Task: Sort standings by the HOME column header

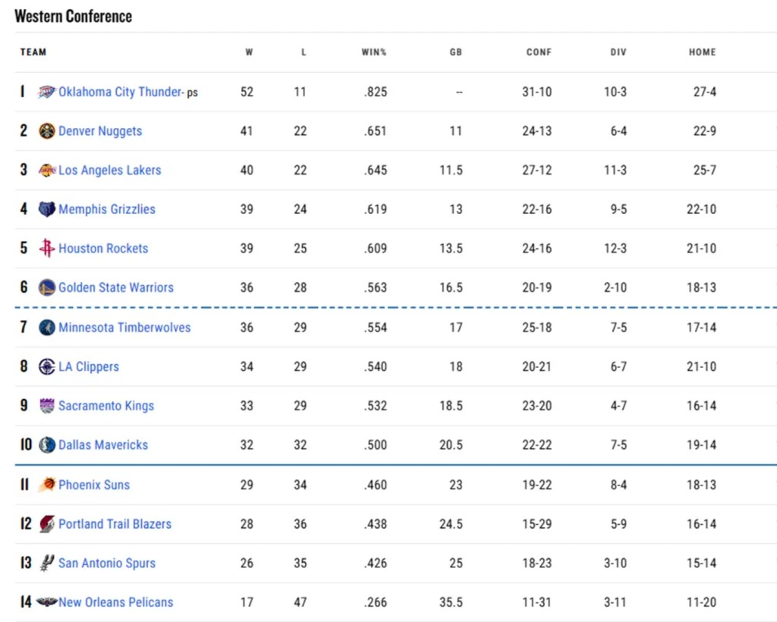Action: pyautogui.click(x=702, y=52)
